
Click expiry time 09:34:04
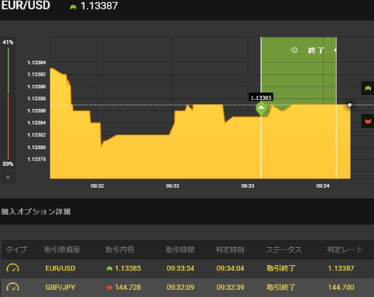coord(230,268)
